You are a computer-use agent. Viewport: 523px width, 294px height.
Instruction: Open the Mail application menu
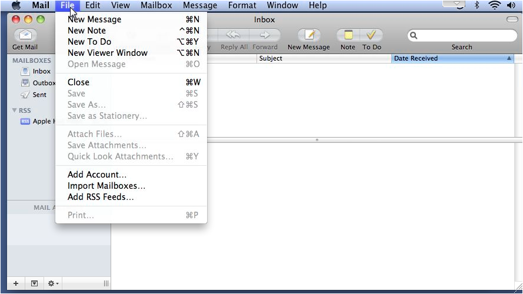pyautogui.click(x=41, y=5)
